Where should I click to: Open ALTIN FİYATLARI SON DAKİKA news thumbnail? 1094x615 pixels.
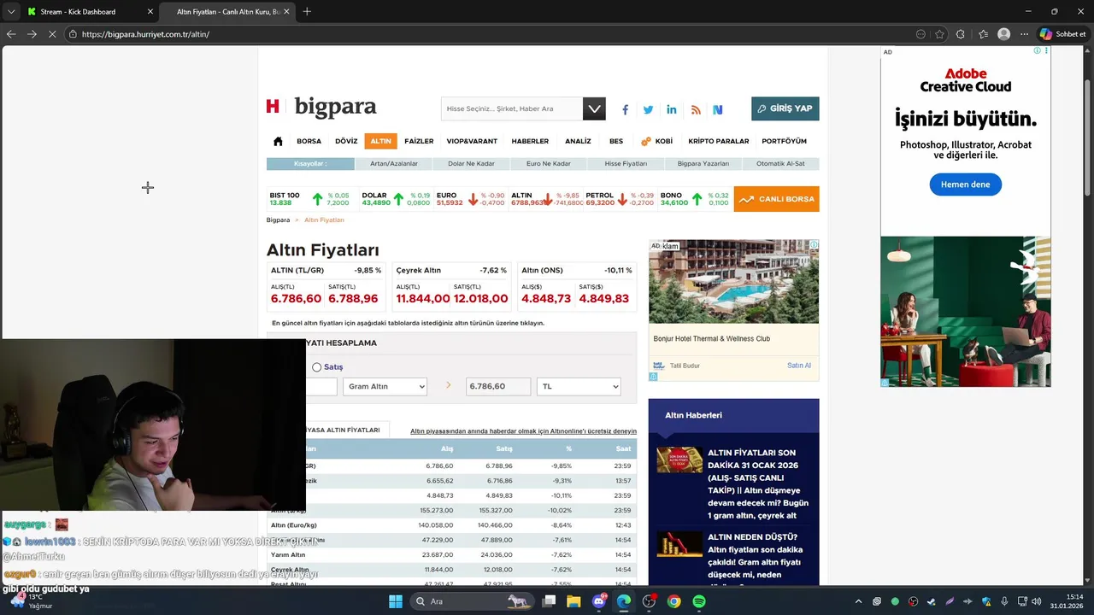pyautogui.click(x=679, y=460)
